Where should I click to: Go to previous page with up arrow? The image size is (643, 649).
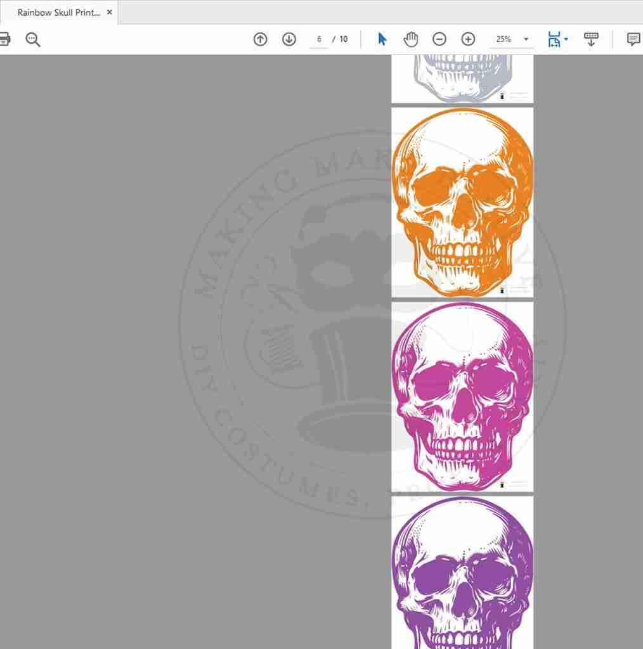point(260,39)
